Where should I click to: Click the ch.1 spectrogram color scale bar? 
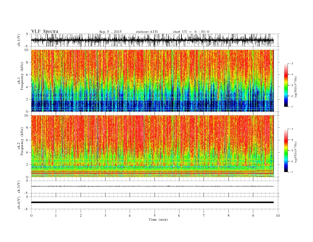(x=286, y=85)
